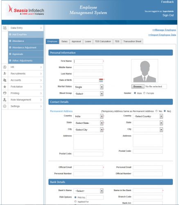Click the circle icon beside Attendance

(10, 41)
